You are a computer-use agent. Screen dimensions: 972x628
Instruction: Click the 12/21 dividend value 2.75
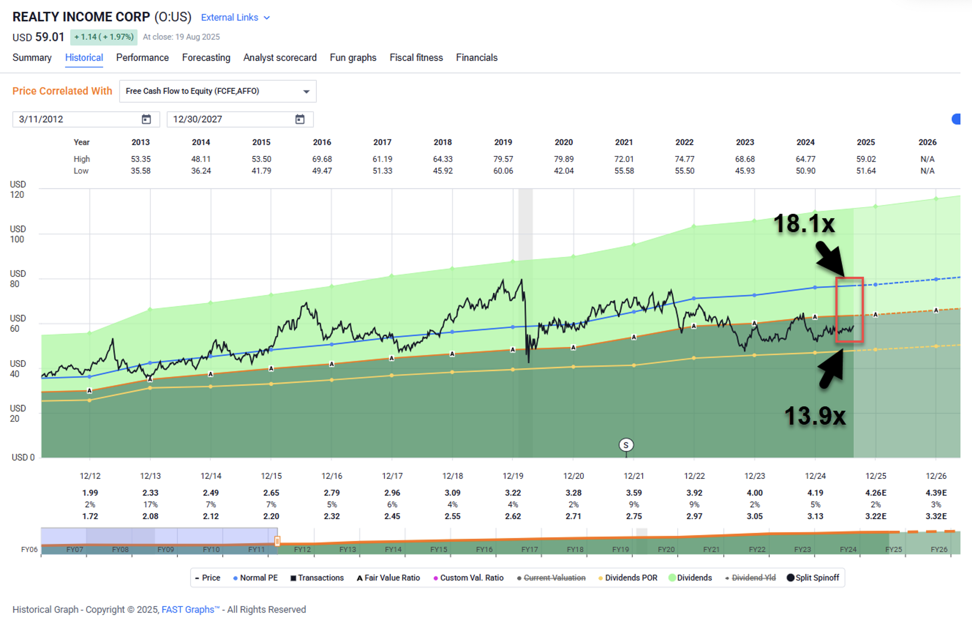click(634, 516)
